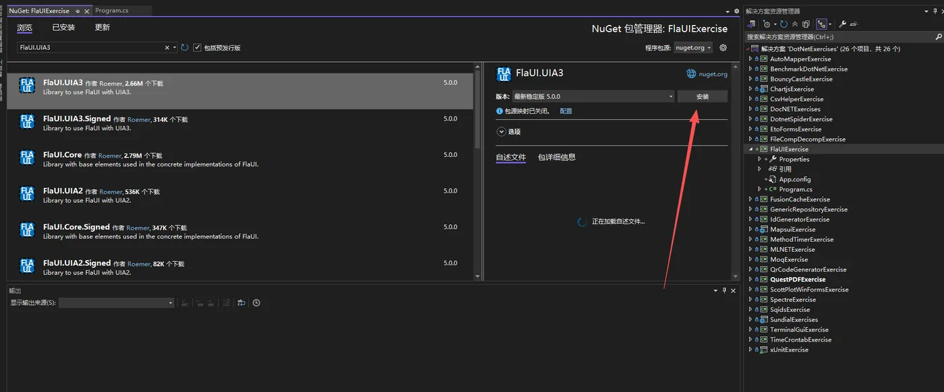Open the search history dropdown in NuGet search box
The width and height of the screenshot is (944, 392).
click(175, 48)
